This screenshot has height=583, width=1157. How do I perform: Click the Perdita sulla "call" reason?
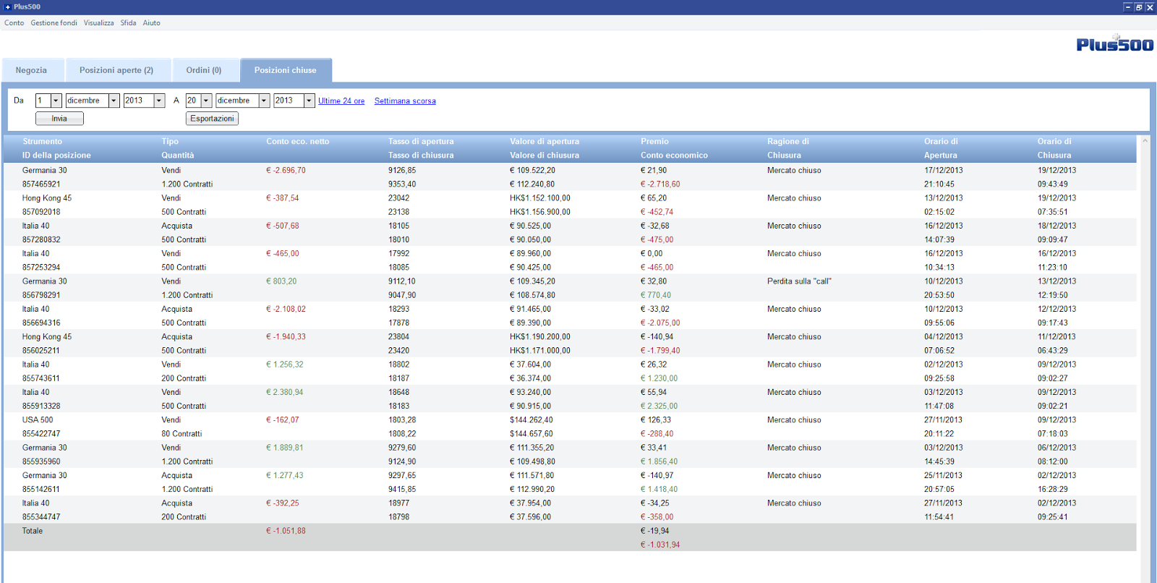(799, 281)
